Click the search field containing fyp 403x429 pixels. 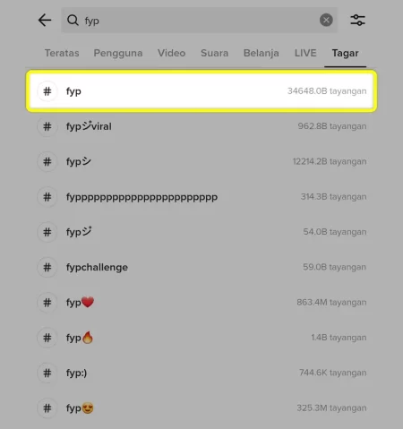pyautogui.click(x=200, y=20)
